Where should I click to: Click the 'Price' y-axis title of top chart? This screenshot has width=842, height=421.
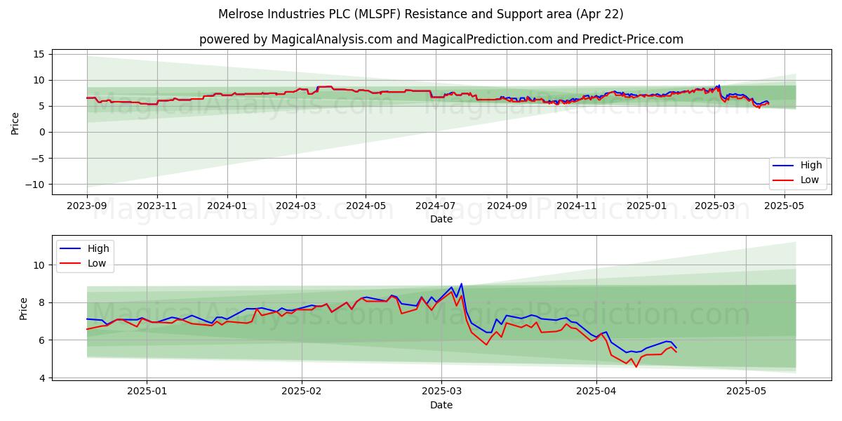[x=15, y=122]
